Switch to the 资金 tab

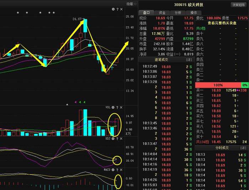point(162,13)
